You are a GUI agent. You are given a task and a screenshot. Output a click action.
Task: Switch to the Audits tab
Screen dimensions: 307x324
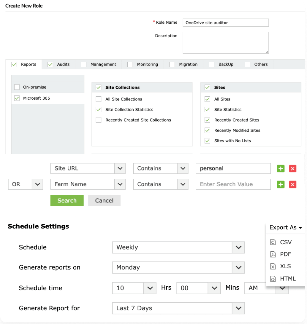[x=63, y=64]
